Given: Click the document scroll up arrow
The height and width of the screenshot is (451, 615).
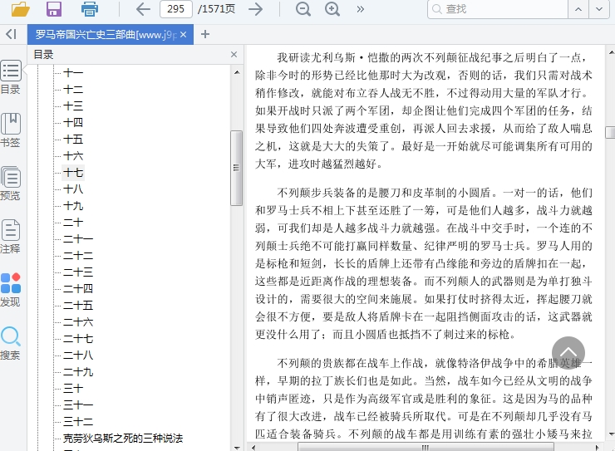Looking at the screenshot, I should [x=611, y=52].
